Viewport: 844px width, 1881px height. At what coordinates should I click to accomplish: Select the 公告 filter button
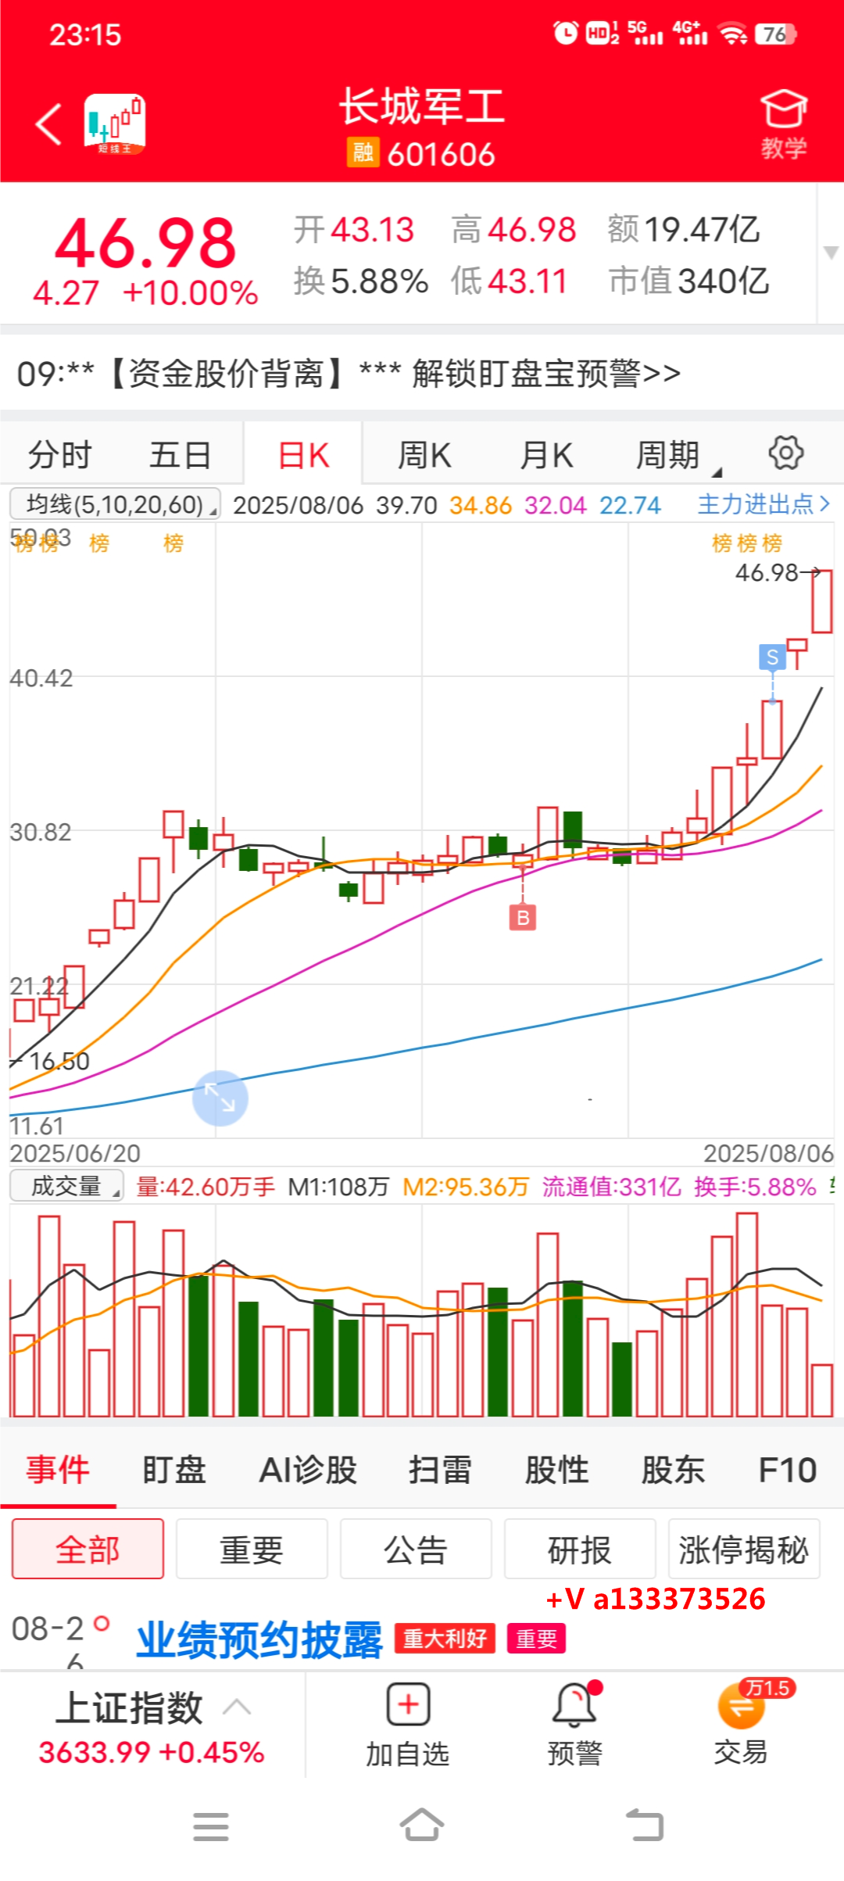click(x=416, y=1549)
